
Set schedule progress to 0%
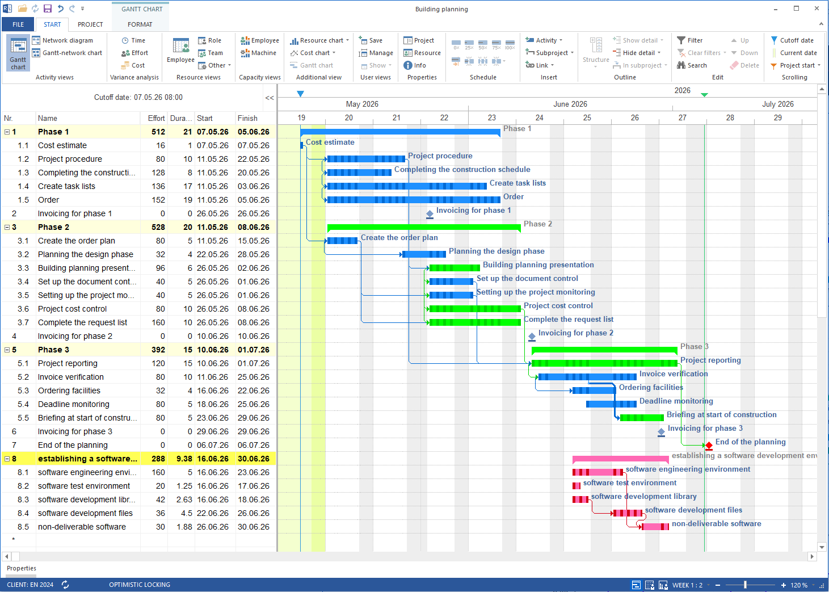(x=456, y=45)
